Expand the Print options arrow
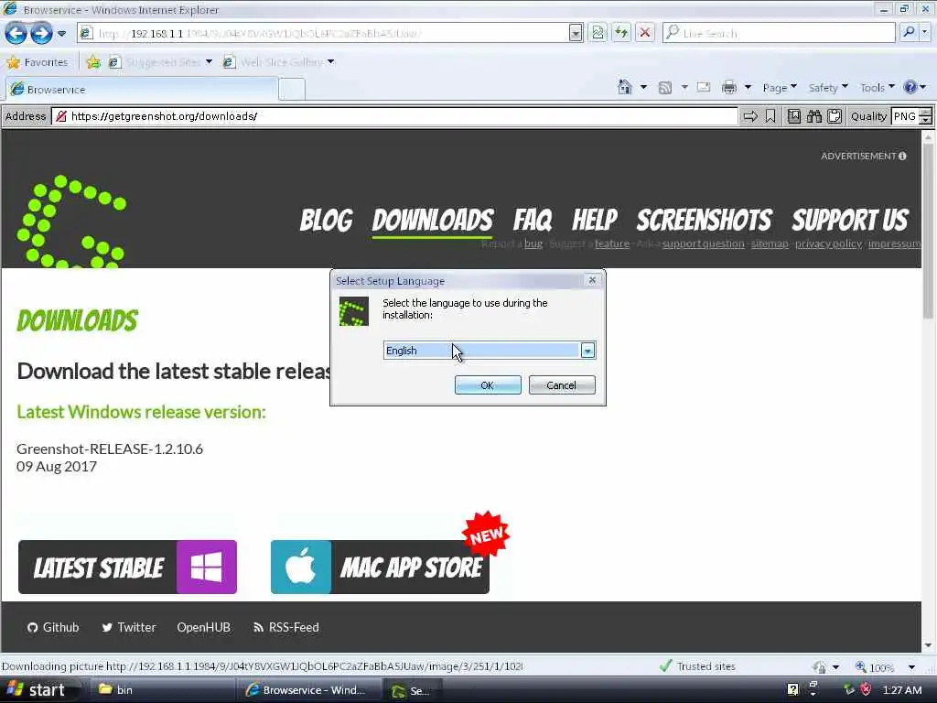This screenshot has width=937, height=703. [x=748, y=88]
